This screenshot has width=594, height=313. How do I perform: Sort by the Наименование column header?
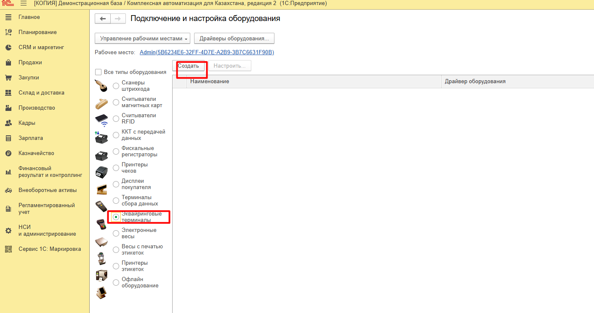pyautogui.click(x=210, y=82)
